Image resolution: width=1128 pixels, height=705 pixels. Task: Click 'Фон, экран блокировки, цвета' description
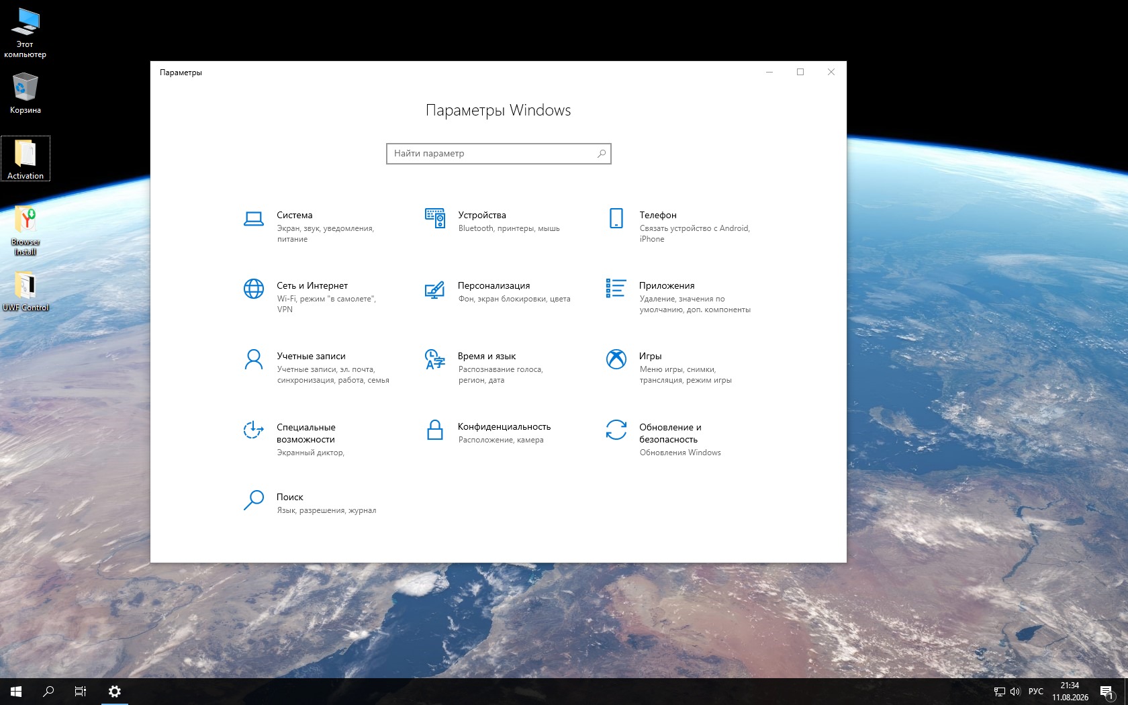click(514, 299)
